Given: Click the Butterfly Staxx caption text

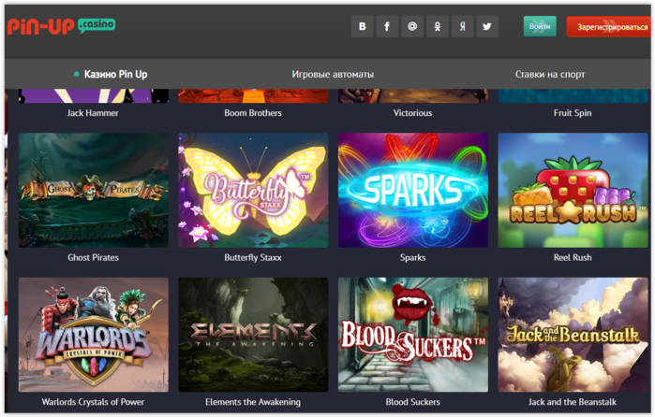Looking at the screenshot, I should pyautogui.click(x=253, y=258).
